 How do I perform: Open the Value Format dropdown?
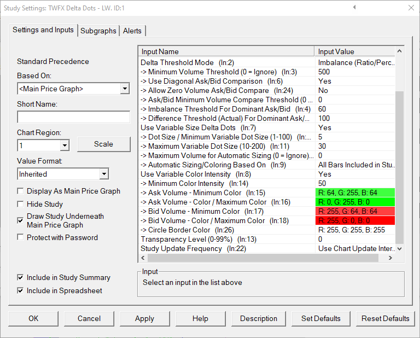(103, 174)
